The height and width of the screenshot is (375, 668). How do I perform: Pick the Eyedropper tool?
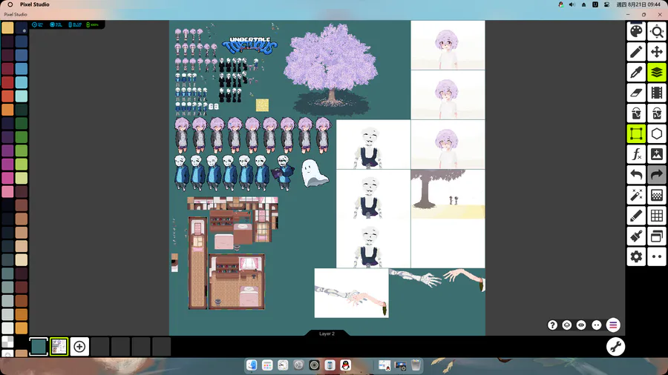[x=636, y=73]
